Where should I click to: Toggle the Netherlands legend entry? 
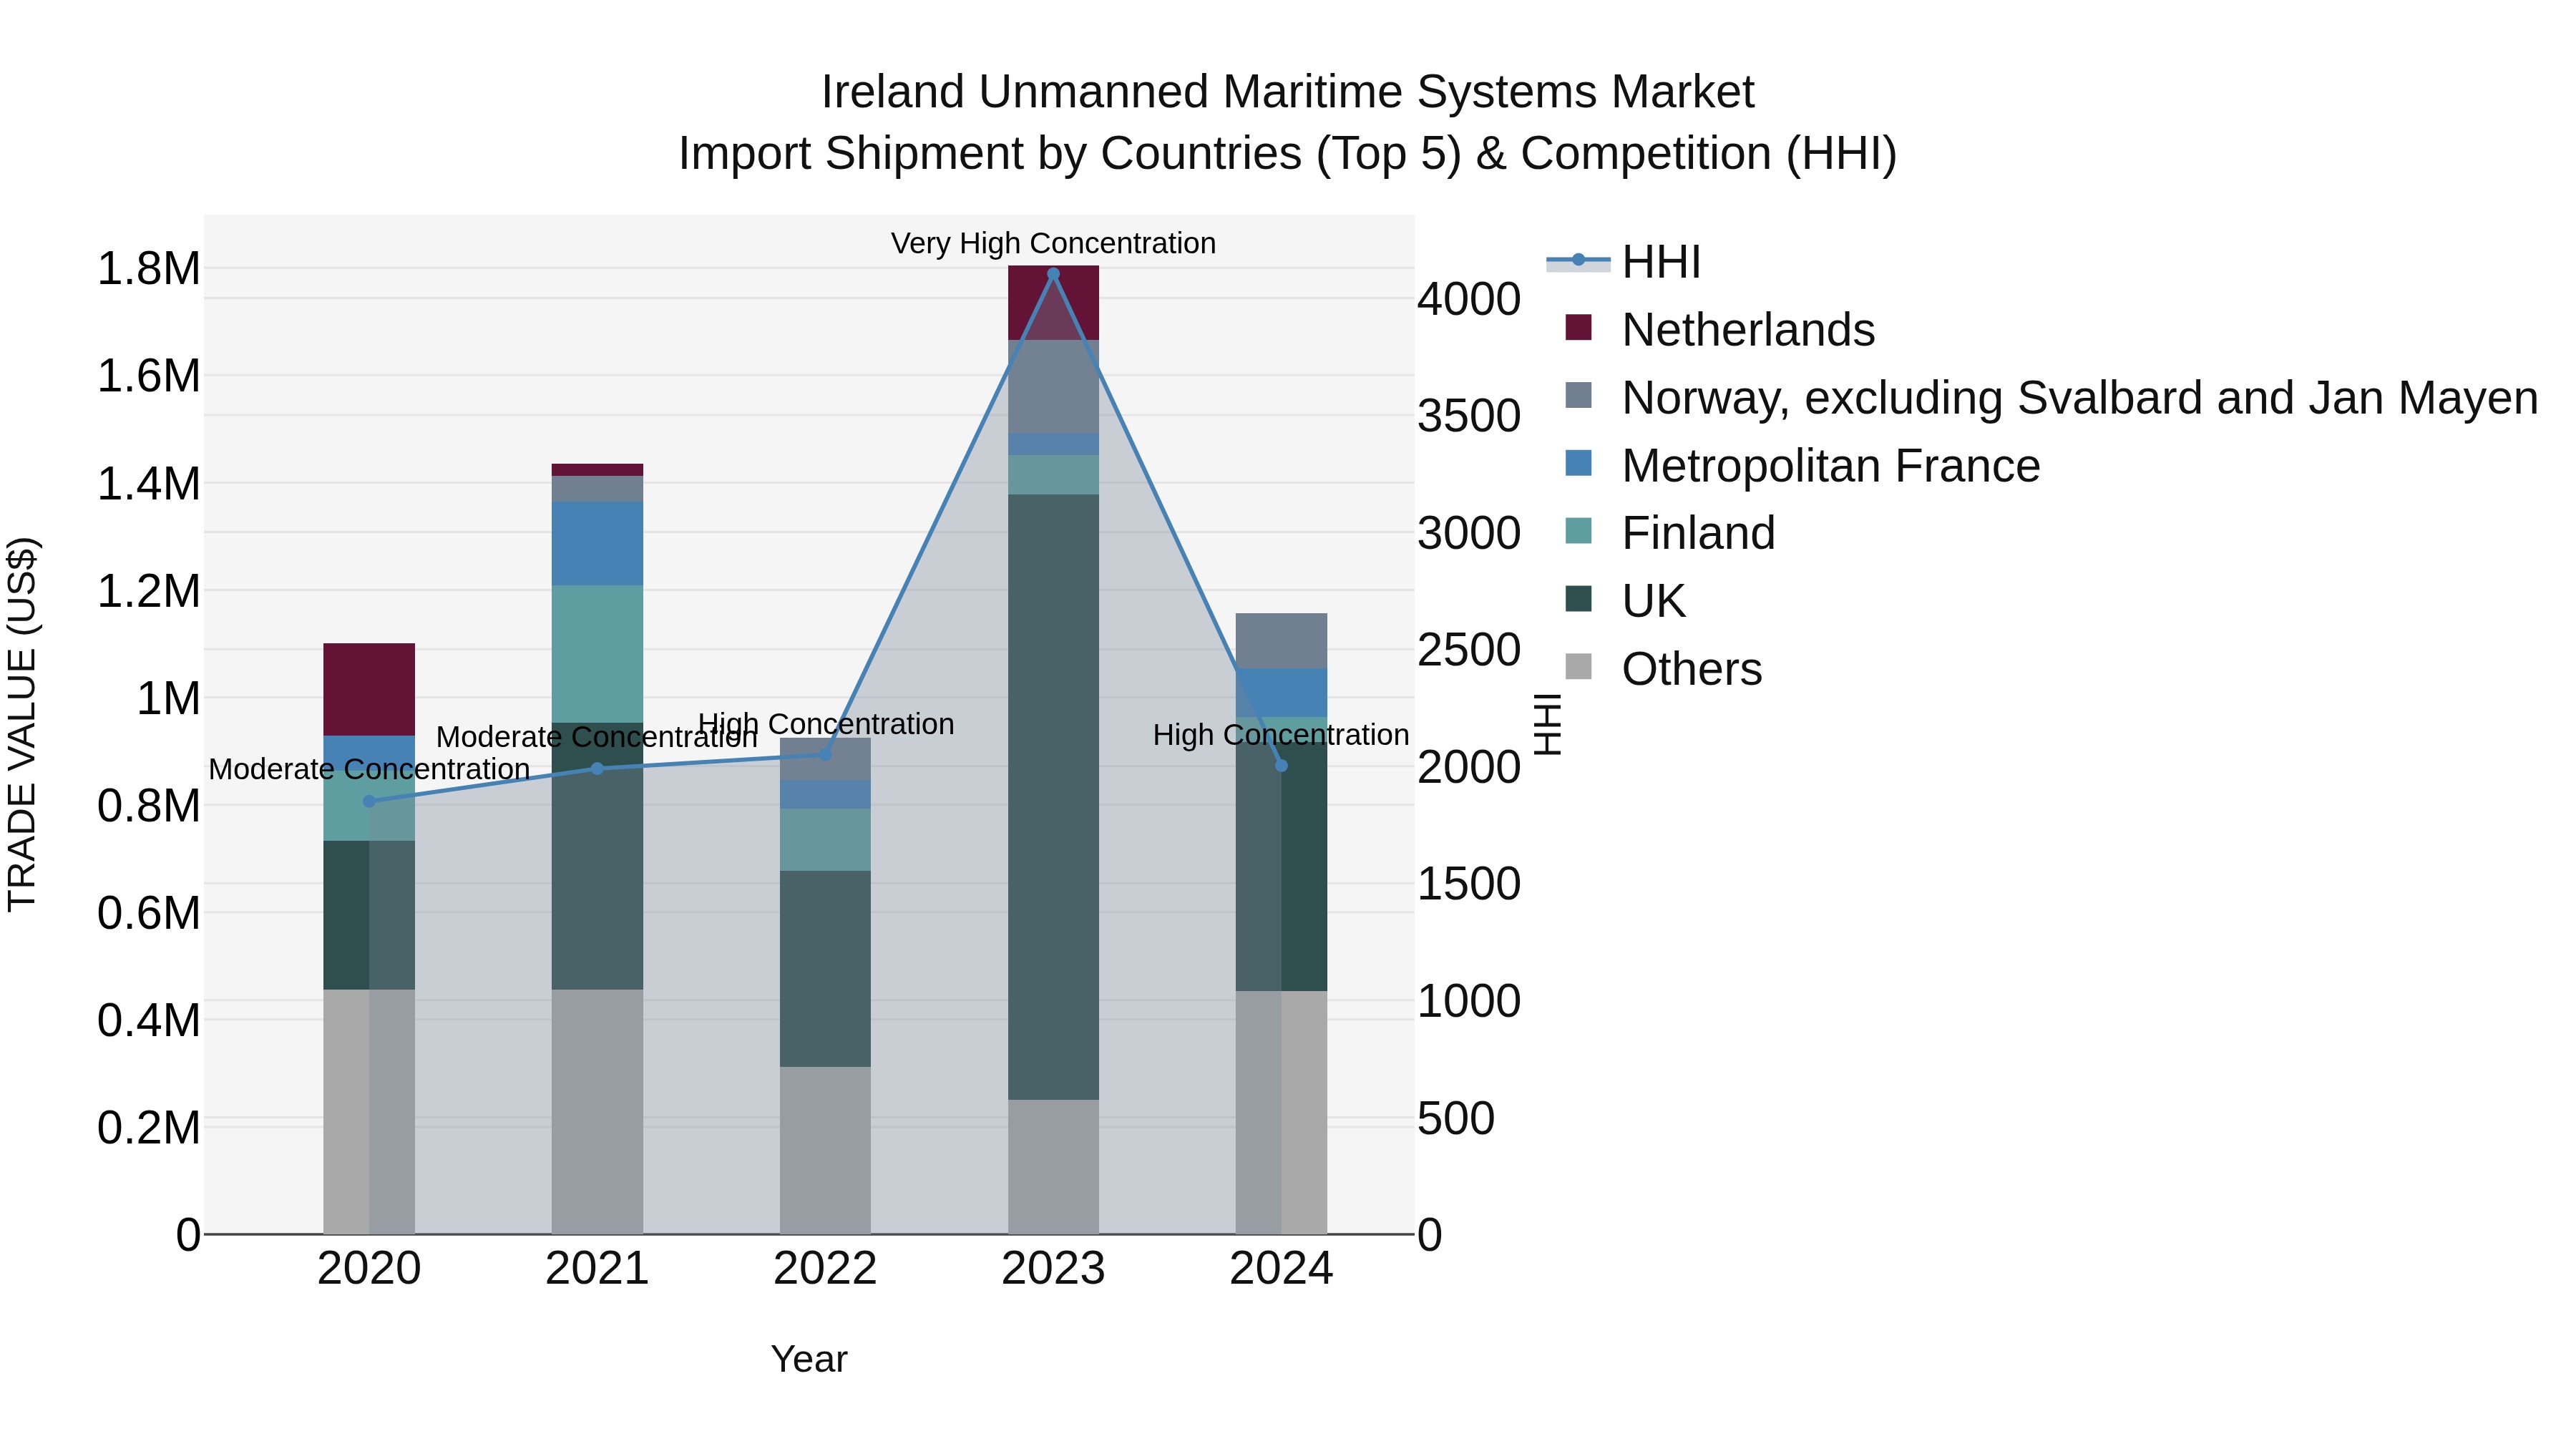(1720, 329)
